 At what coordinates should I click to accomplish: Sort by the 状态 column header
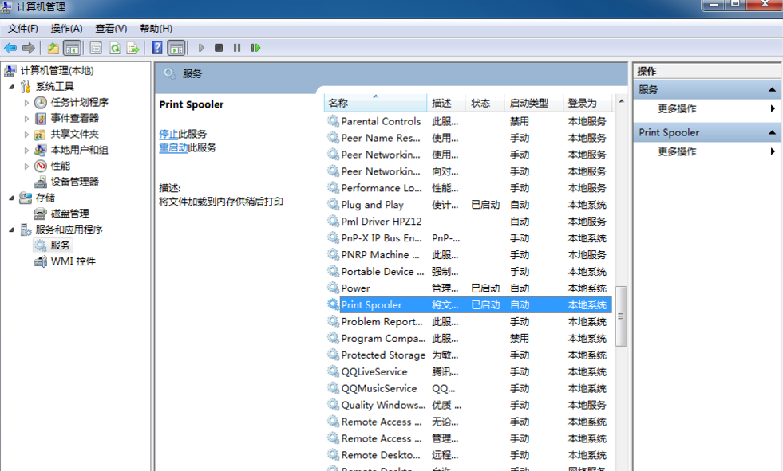(484, 103)
